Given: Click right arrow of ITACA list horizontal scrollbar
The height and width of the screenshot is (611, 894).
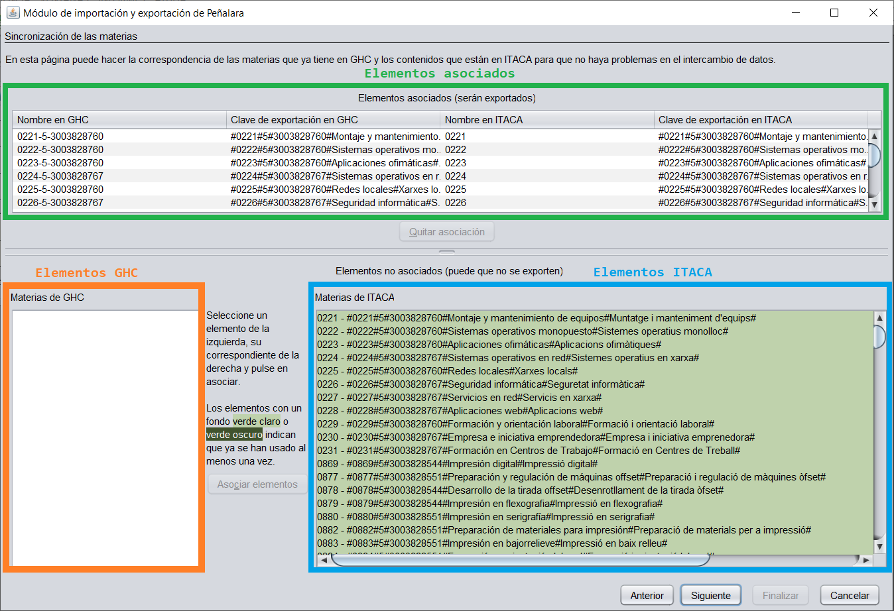Looking at the screenshot, I should pyautogui.click(x=866, y=560).
